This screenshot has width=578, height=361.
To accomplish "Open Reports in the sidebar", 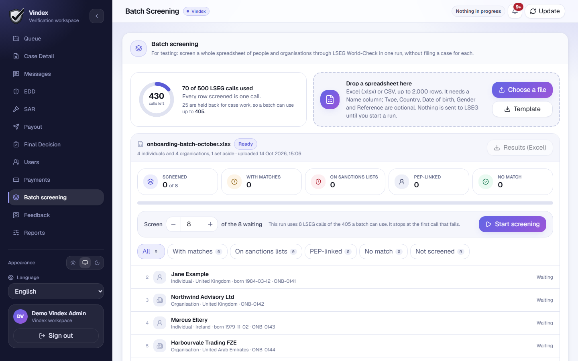I will tap(56, 233).
